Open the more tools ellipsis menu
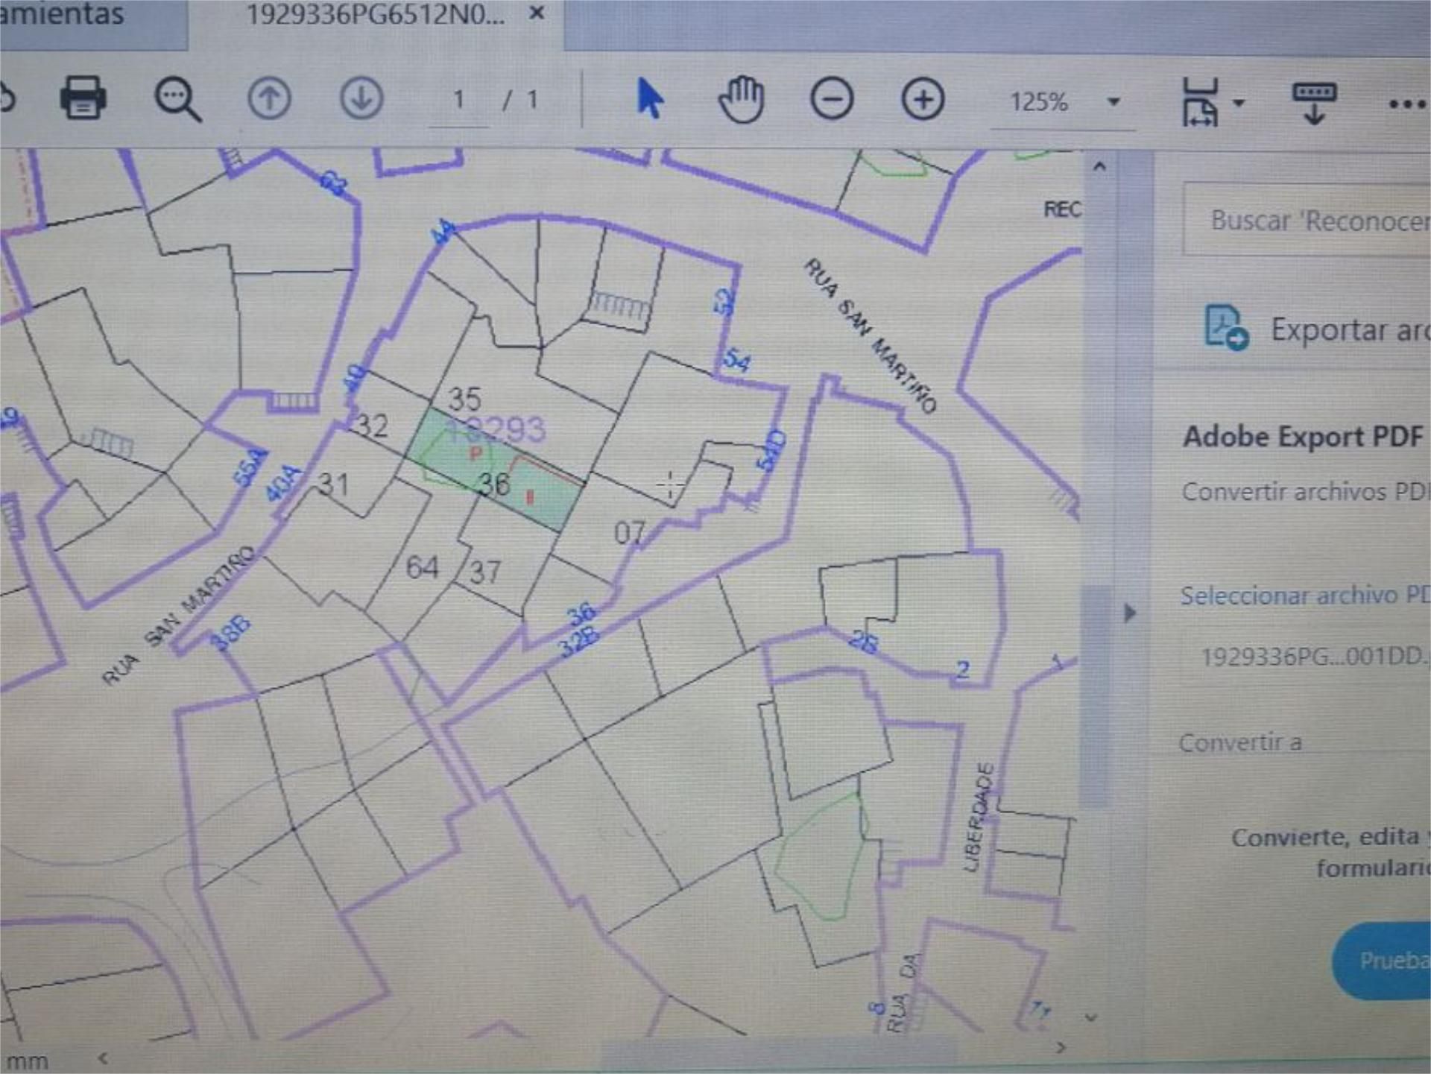Viewport: 1431px width, 1074px height. point(1407,104)
